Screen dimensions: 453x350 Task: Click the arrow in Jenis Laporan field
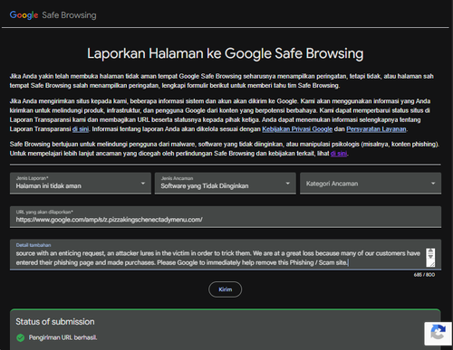coord(143,184)
